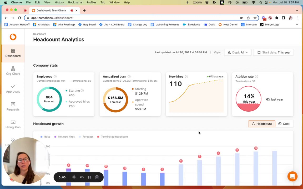Open the Requests sidebar item

pos(13,107)
